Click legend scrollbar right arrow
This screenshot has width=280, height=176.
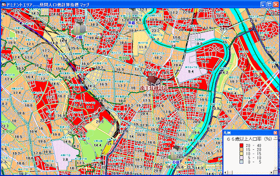pos(271,173)
